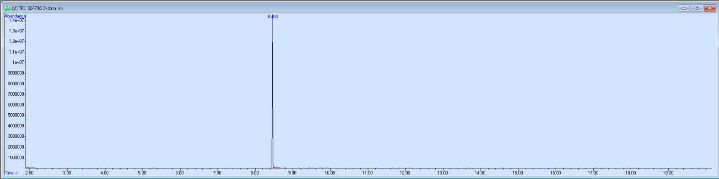Maximize the TIC chromatogram window
719x179 pixels.
click(696, 8)
